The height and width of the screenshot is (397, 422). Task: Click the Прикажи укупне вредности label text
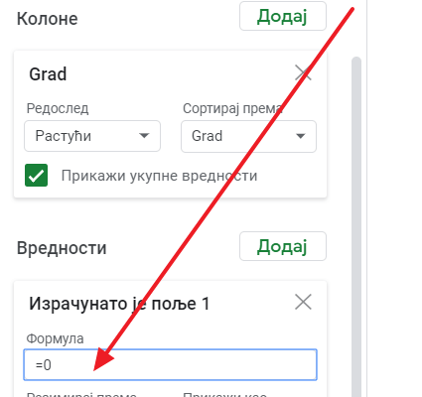click(159, 176)
